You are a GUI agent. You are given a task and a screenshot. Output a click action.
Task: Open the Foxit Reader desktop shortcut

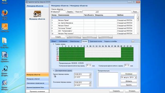pyautogui.click(x=5, y=28)
